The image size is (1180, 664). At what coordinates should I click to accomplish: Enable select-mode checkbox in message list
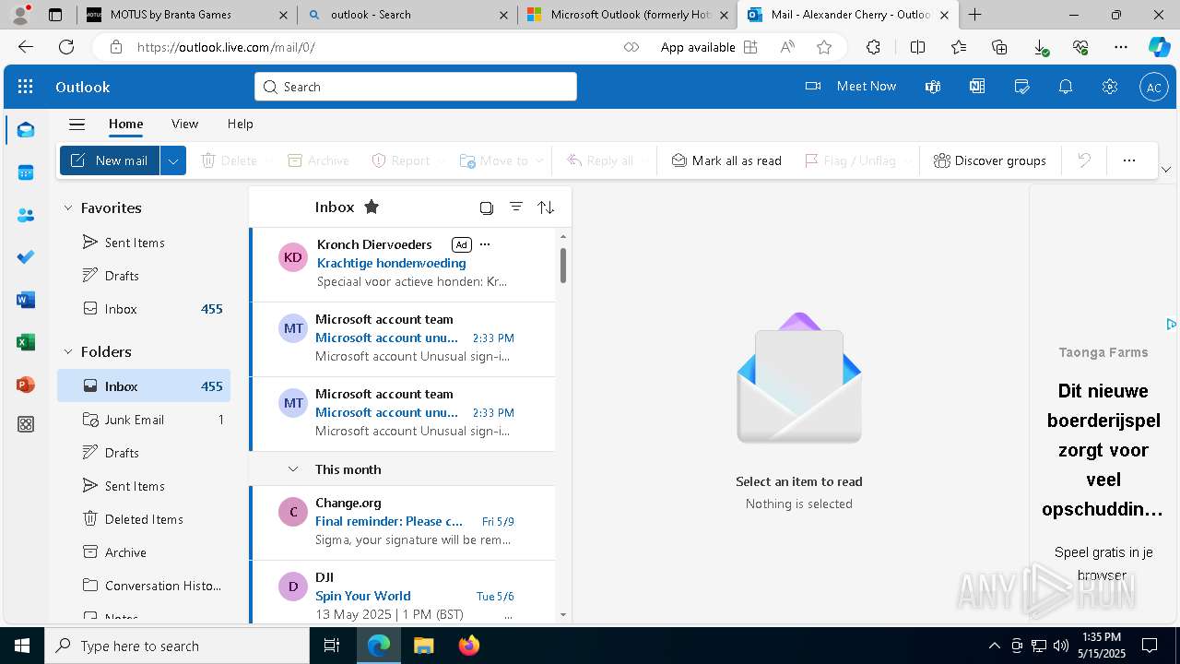pos(487,207)
